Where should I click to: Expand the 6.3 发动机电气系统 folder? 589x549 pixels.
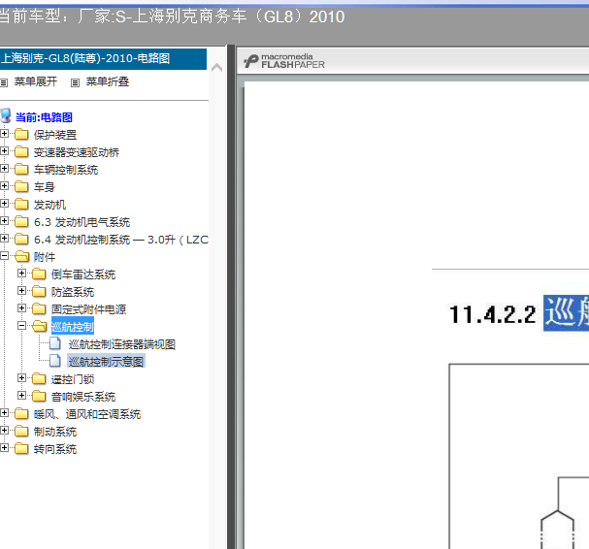click(4, 221)
